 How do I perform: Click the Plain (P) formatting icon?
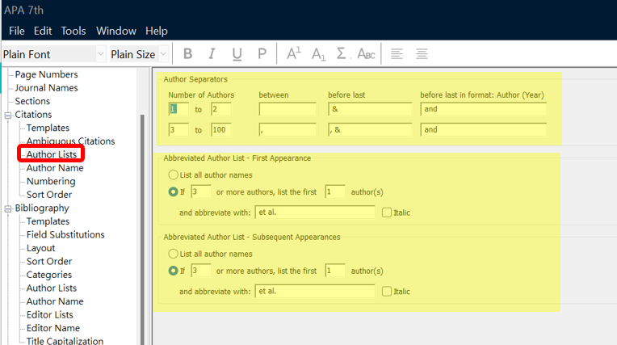pos(262,53)
